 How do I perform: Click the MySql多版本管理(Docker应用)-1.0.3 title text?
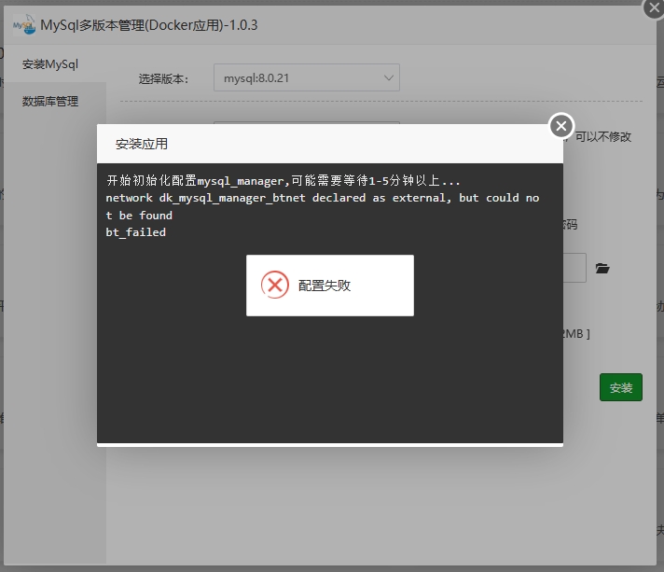coord(148,25)
